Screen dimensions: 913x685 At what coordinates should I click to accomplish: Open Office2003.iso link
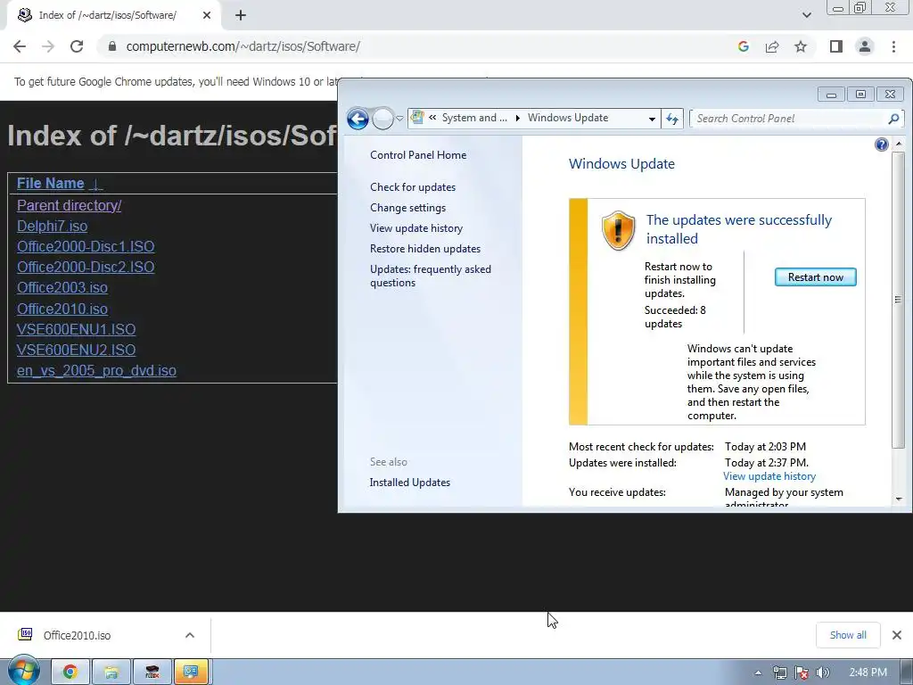pos(62,288)
